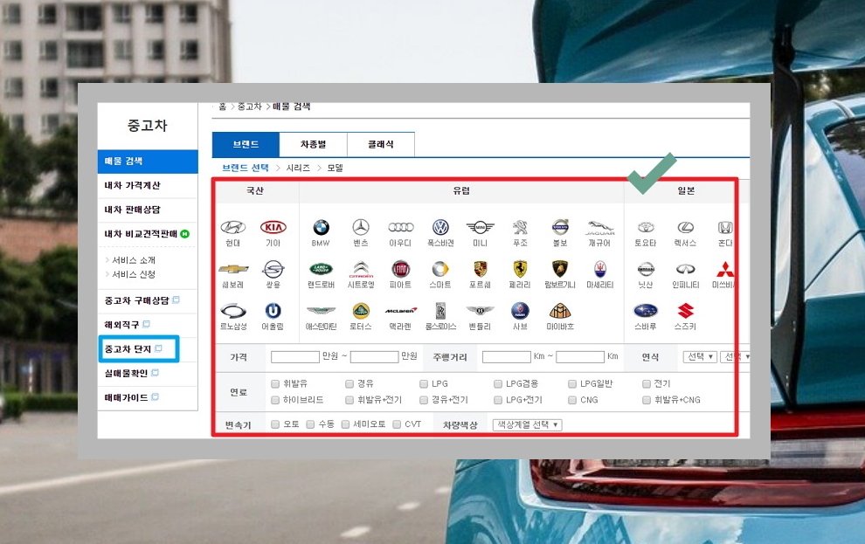Screen dimensions: 865x544
Task: Click the minimum mileage Km field
Action: coord(507,357)
